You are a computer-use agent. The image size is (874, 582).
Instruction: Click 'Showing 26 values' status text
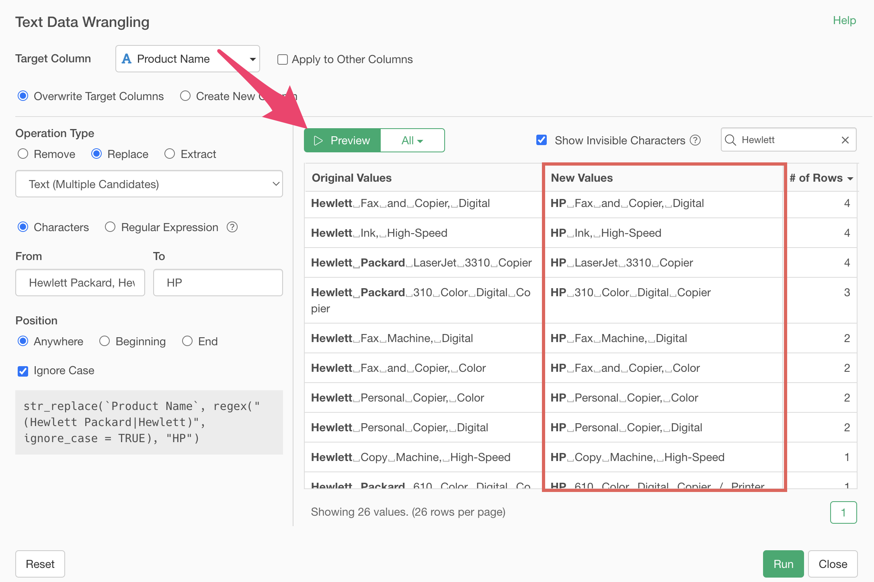408,512
